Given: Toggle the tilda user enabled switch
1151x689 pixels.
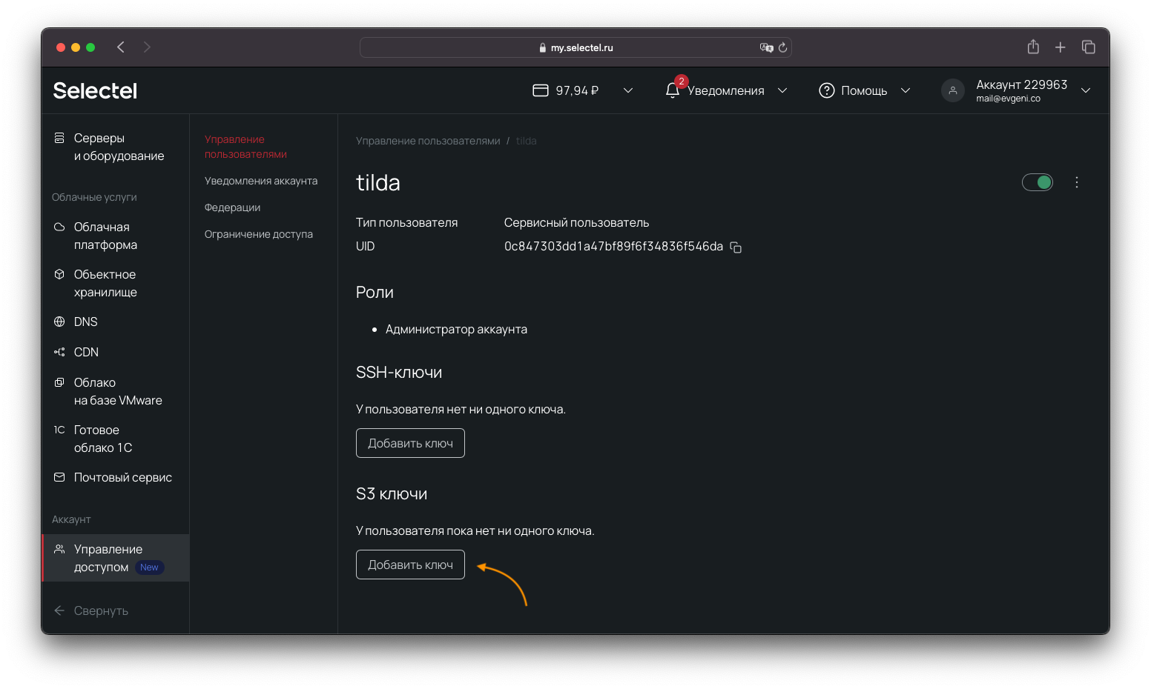Looking at the screenshot, I should (1038, 182).
